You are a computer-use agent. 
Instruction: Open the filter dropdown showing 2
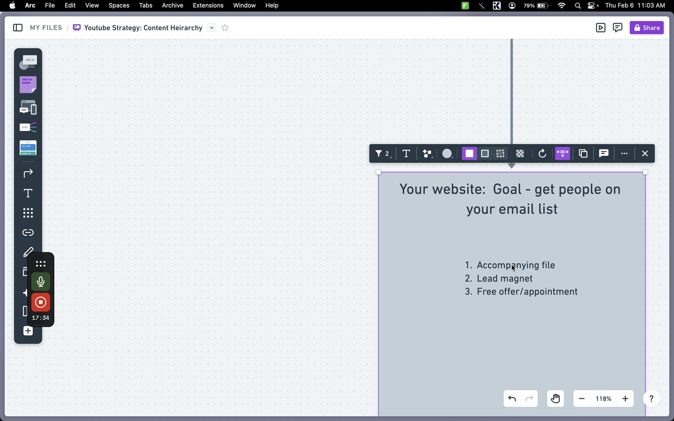click(382, 154)
